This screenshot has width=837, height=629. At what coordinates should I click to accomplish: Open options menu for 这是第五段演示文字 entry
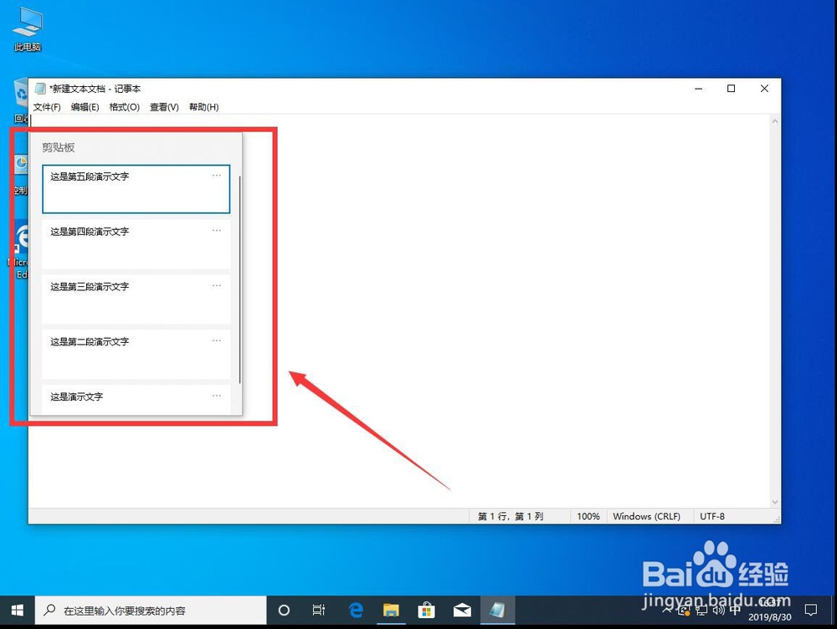click(x=216, y=175)
